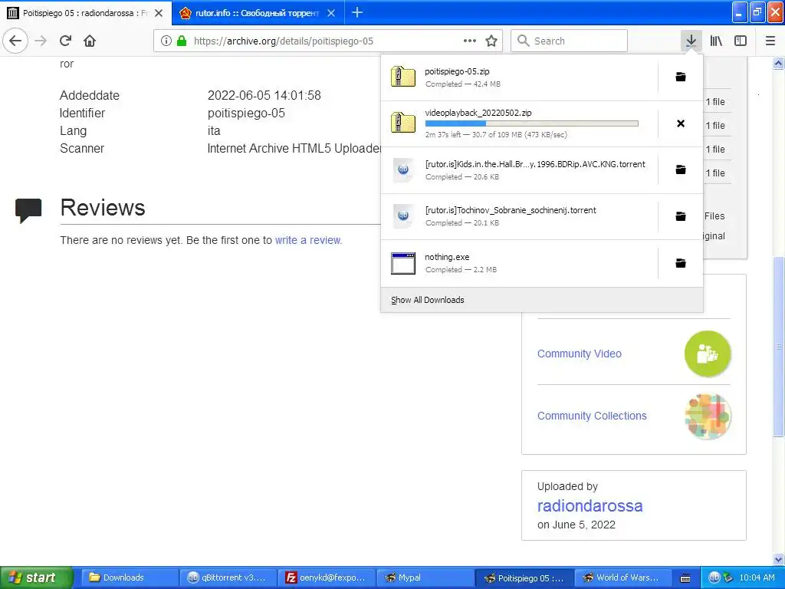Open the home page

(x=90, y=41)
